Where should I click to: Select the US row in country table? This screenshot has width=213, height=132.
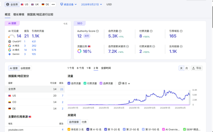tap(35, 96)
